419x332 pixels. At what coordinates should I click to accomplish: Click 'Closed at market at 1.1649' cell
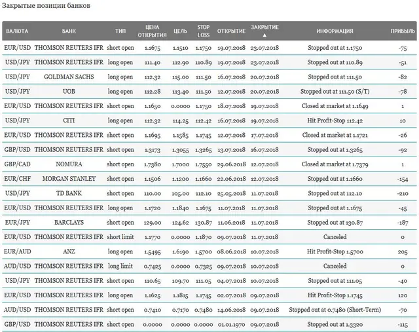(x=335, y=106)
